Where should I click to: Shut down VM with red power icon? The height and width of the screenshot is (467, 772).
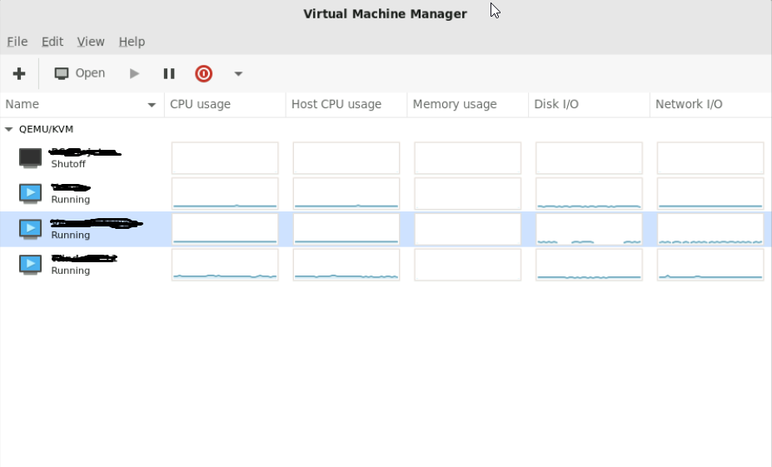[x=203, y=74]
